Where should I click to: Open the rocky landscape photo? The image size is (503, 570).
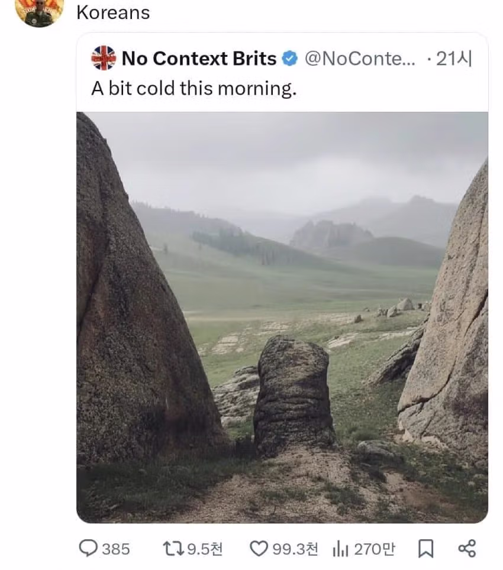tap(282, 317)
